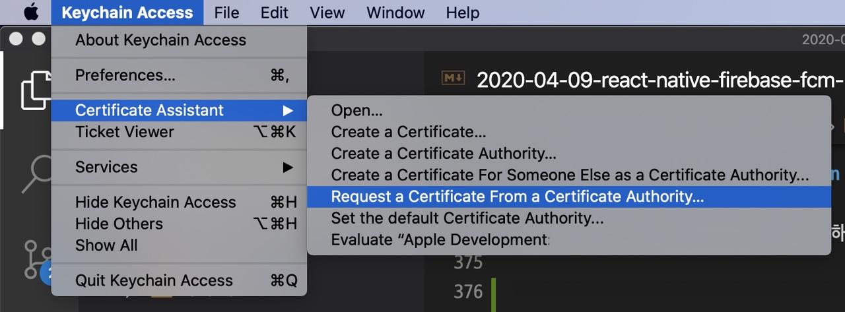Select About Keychain Access
Image resolution: width=845 pixels, height=312 pixels.
pos(179,40)
